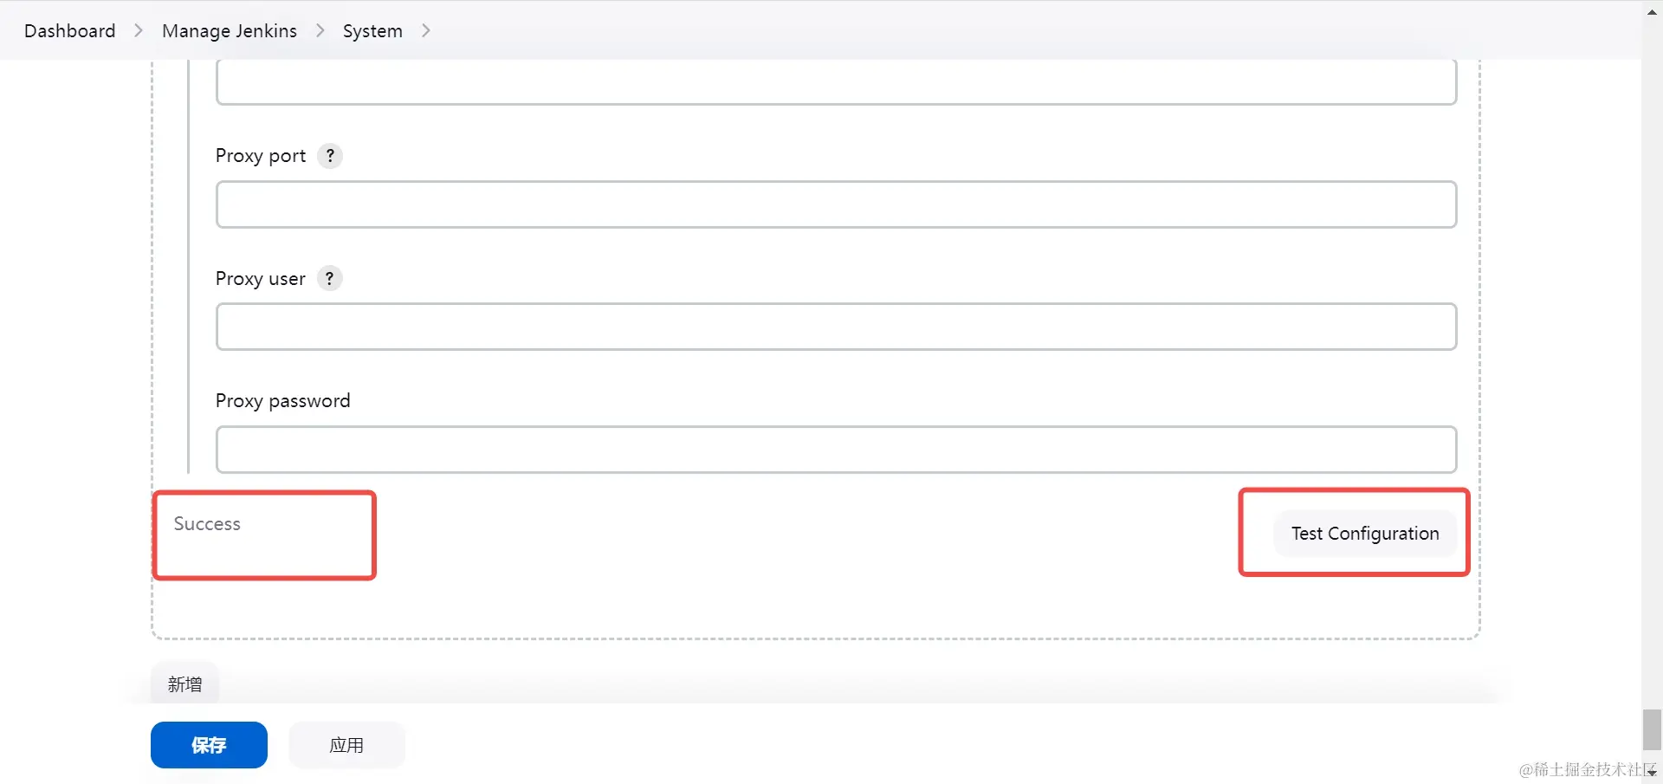Select the Proxy user input field

(x=836, y=327)
